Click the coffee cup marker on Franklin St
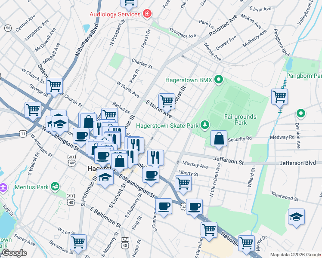The width and height of the screenshot is (322, 258). pos(151,175)
